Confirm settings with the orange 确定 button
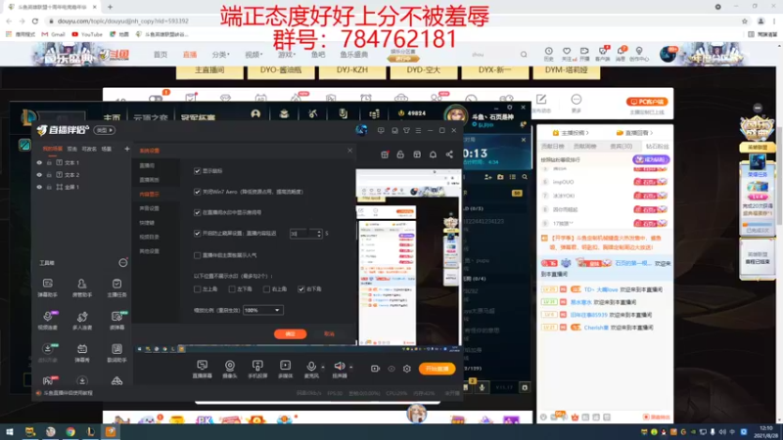Image resolution: width=783 pixels, height=440 pixels. pos(290,333)
